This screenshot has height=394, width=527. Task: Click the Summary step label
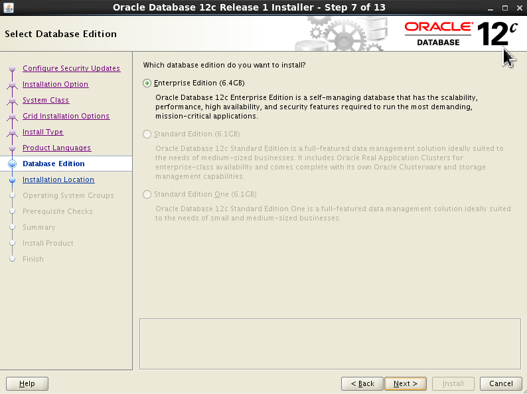pyautogui.click(x=39, y=227)
